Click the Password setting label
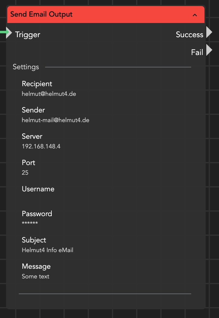 point(37,214)
